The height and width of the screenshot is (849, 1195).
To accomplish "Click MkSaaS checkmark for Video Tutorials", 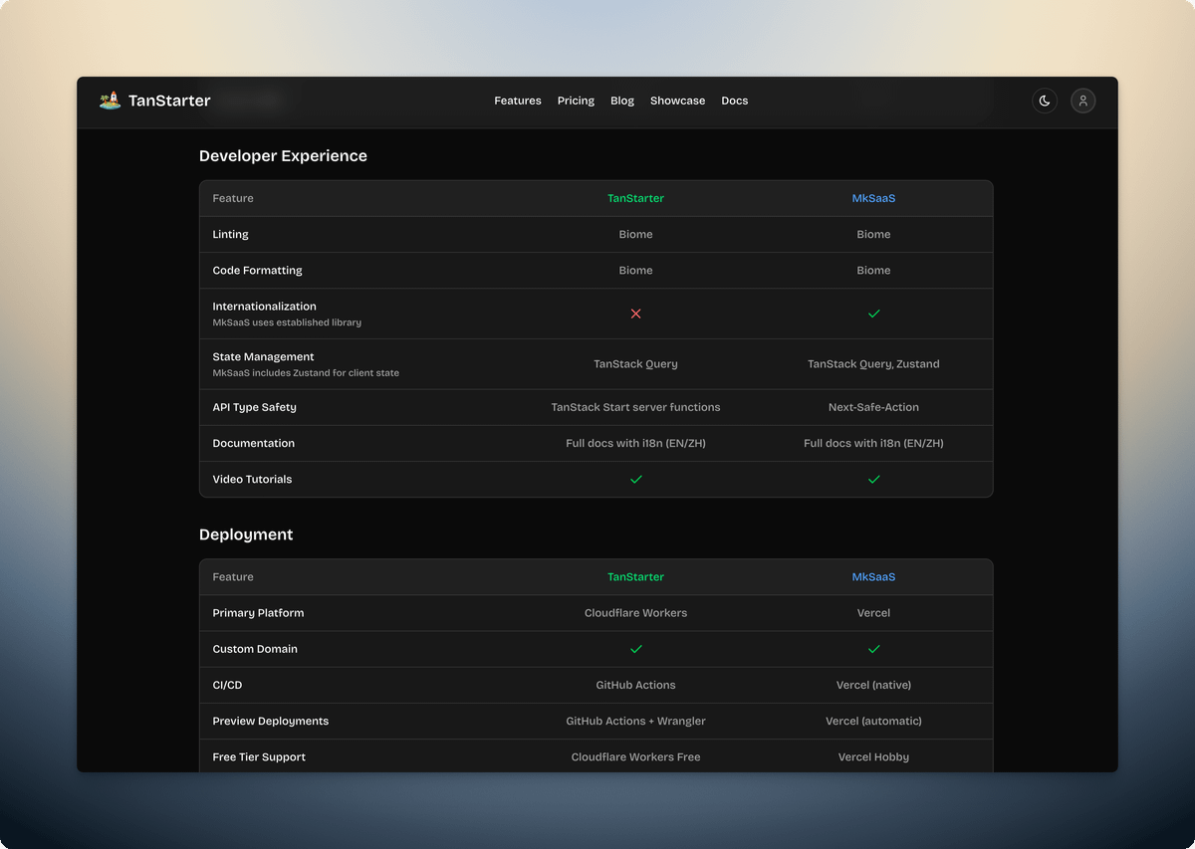I will click(874, 480).
